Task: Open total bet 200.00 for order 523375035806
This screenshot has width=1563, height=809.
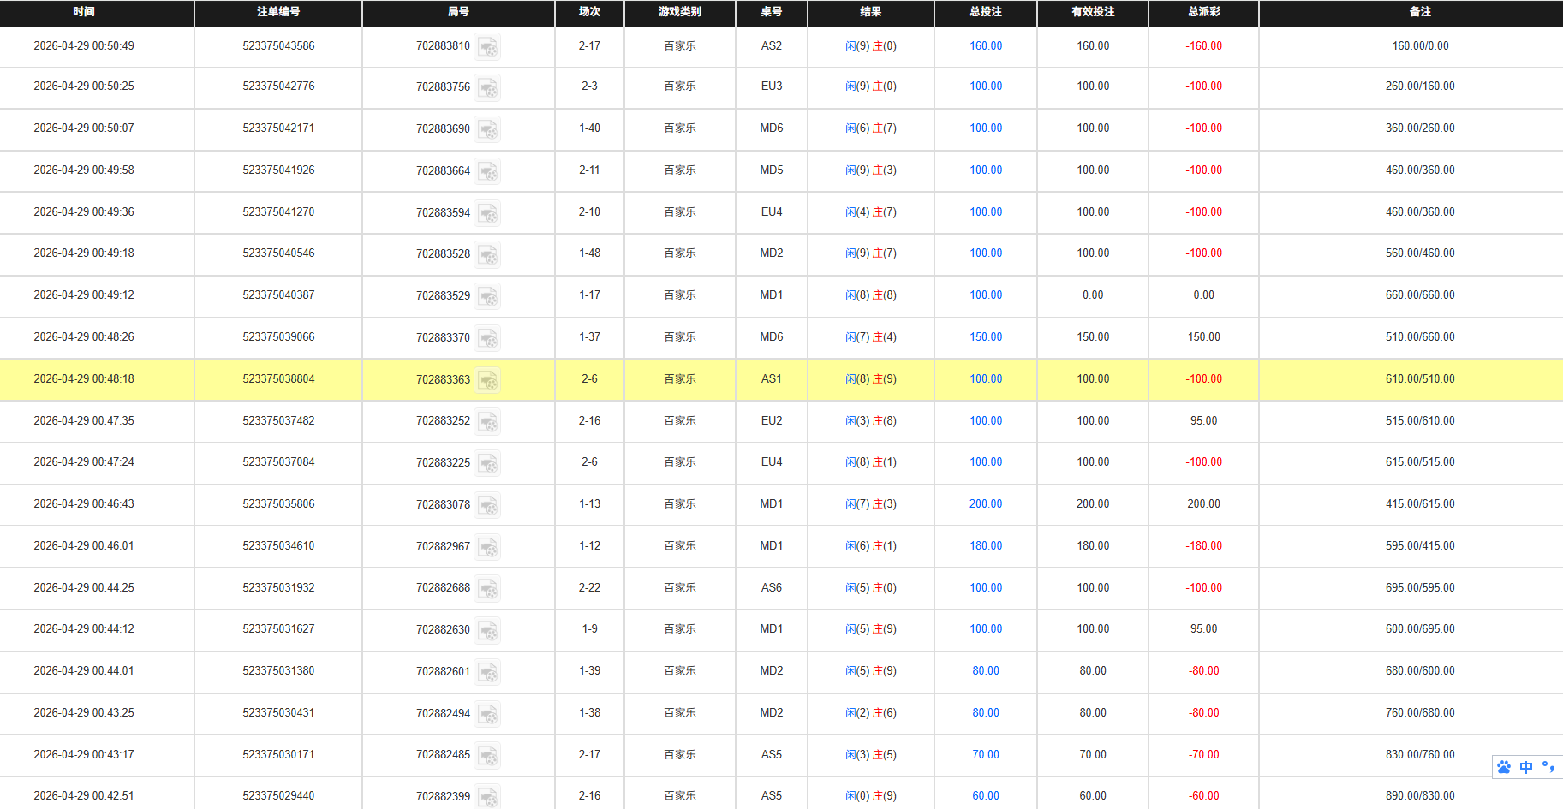Action: [x=986, y=504]
